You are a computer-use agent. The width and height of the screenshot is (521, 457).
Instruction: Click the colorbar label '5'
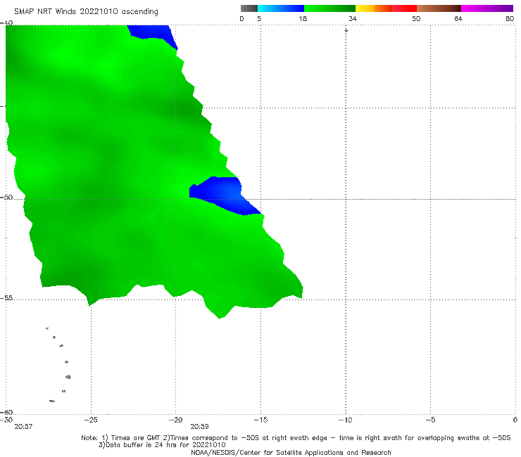pos(259,18)
